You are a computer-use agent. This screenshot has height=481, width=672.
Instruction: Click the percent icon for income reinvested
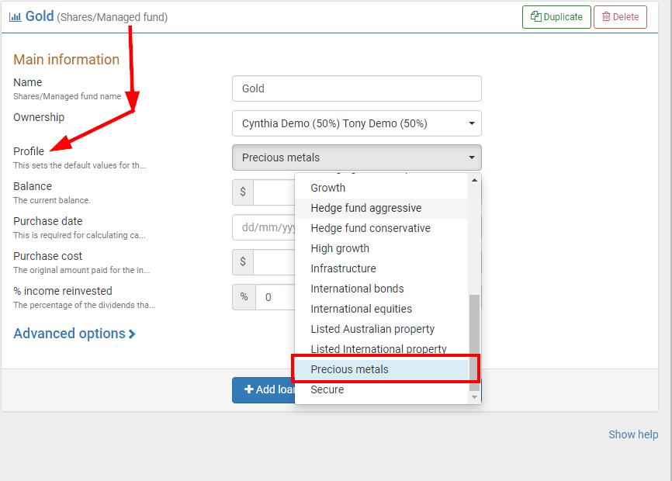point(244,297)
